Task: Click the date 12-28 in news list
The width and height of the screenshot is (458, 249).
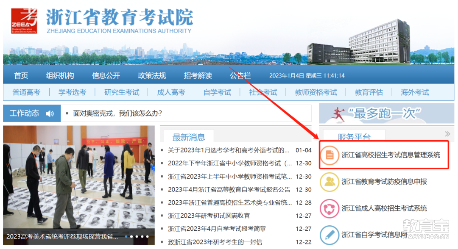Action: click(304, 203)
